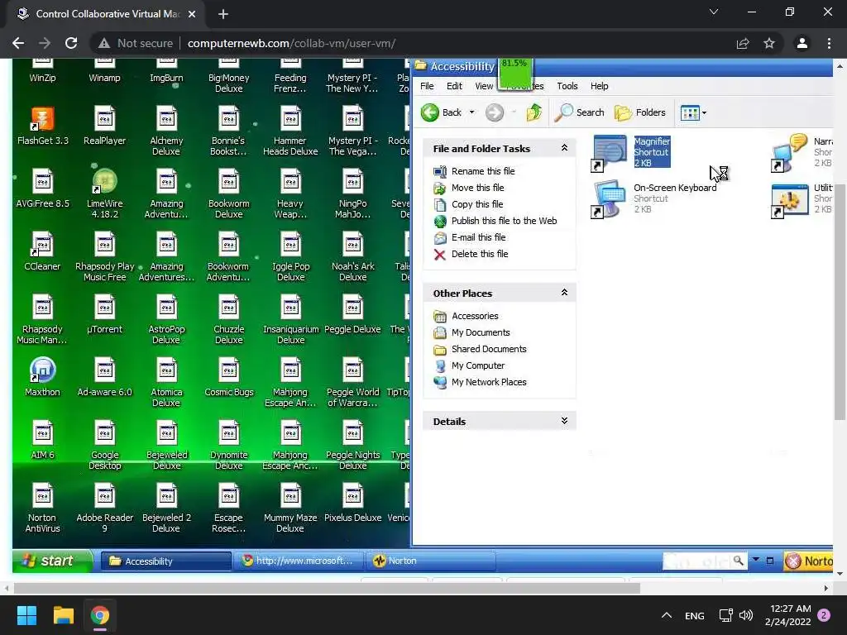Viewport: 847px width, 635px height.
Task: Open File Explorer from Windows taskbar
Action: click(63, 615)
